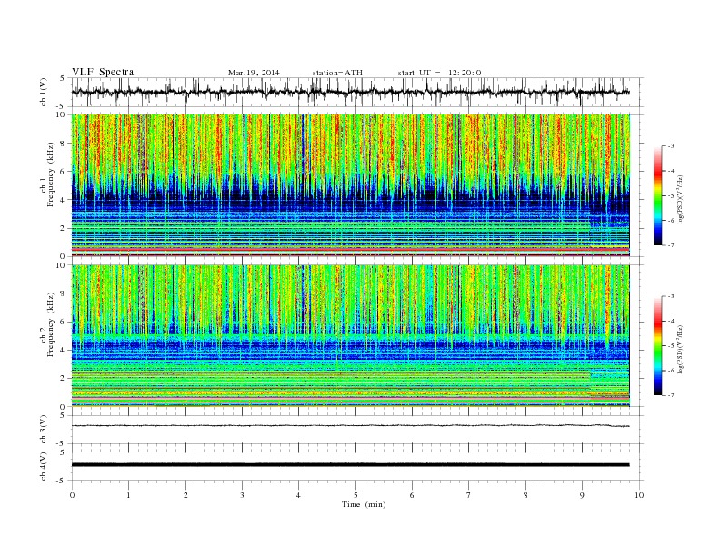Click the thick ch.4 voltage band
Viewport: 720px width, 556px height.
click(350, 465)
